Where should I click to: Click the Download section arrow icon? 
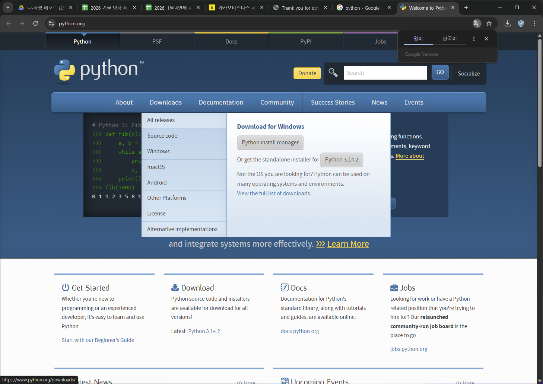point(175,287)
